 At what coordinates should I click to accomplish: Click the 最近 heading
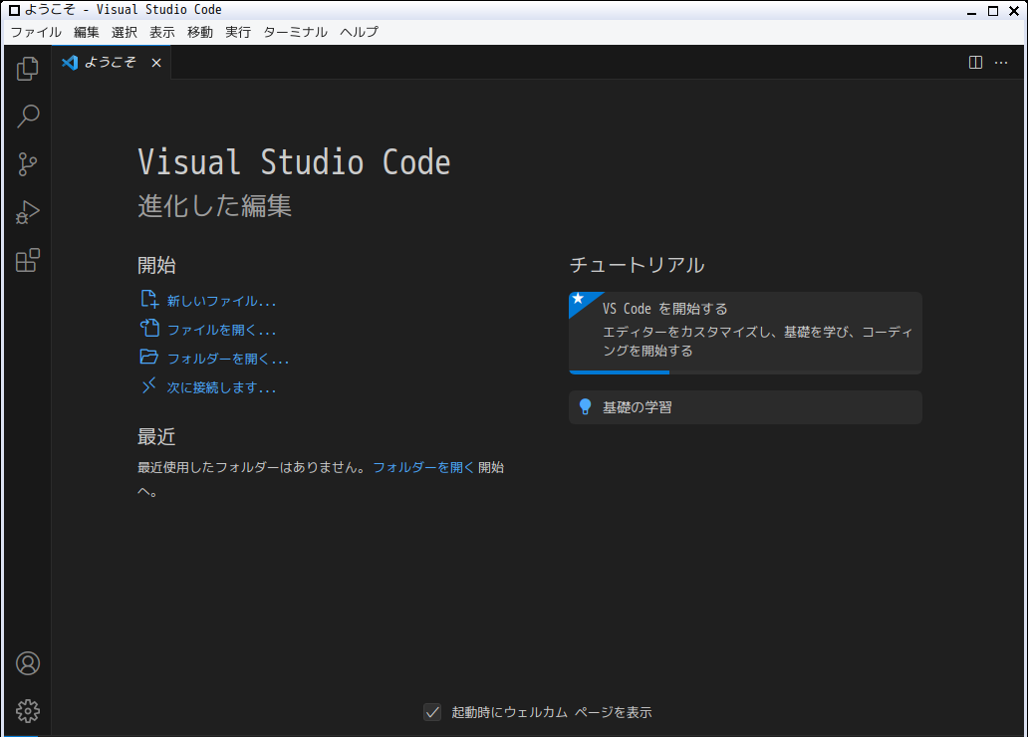156,436
